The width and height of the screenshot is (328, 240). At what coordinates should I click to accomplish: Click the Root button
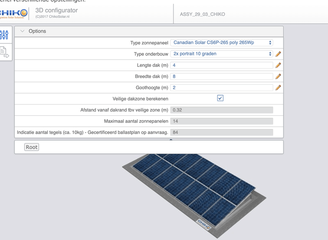(x=32, y=147)
